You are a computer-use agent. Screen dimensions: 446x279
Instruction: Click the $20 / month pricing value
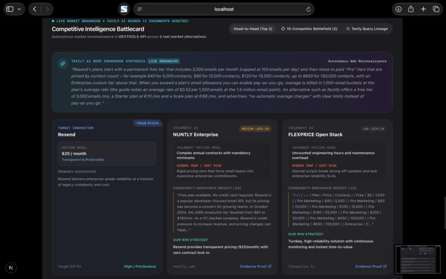click(74, 153)
